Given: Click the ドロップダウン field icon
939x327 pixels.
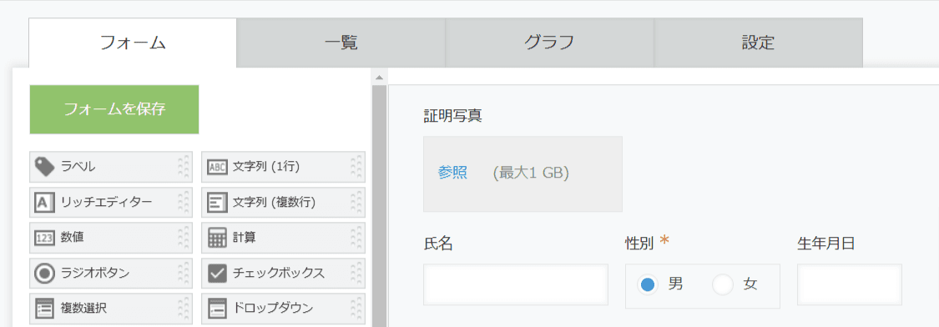Looking at the screenshot, I should (x=217, y=309).
